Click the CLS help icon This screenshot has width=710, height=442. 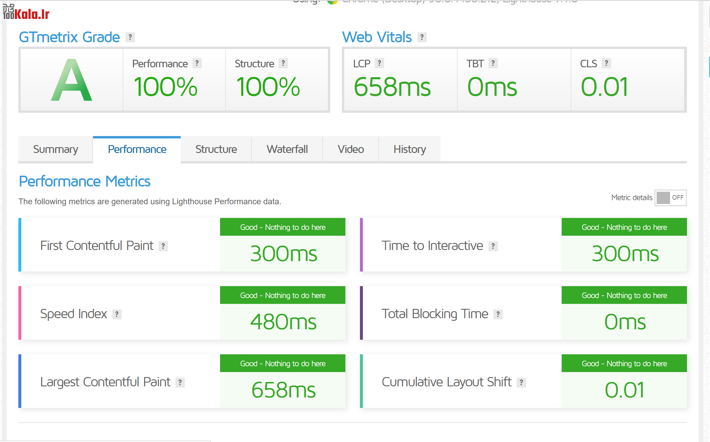click(x=607, y=64)
